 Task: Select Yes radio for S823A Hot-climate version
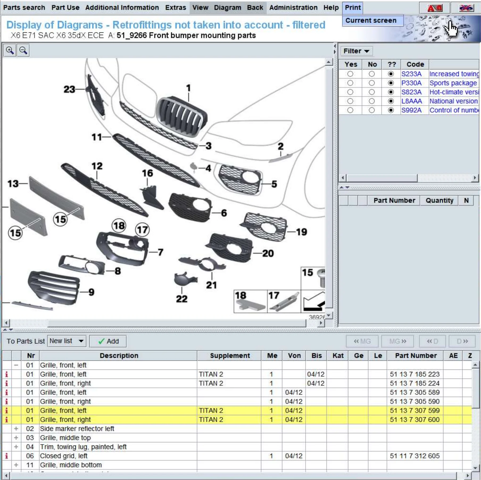(350, 92)
